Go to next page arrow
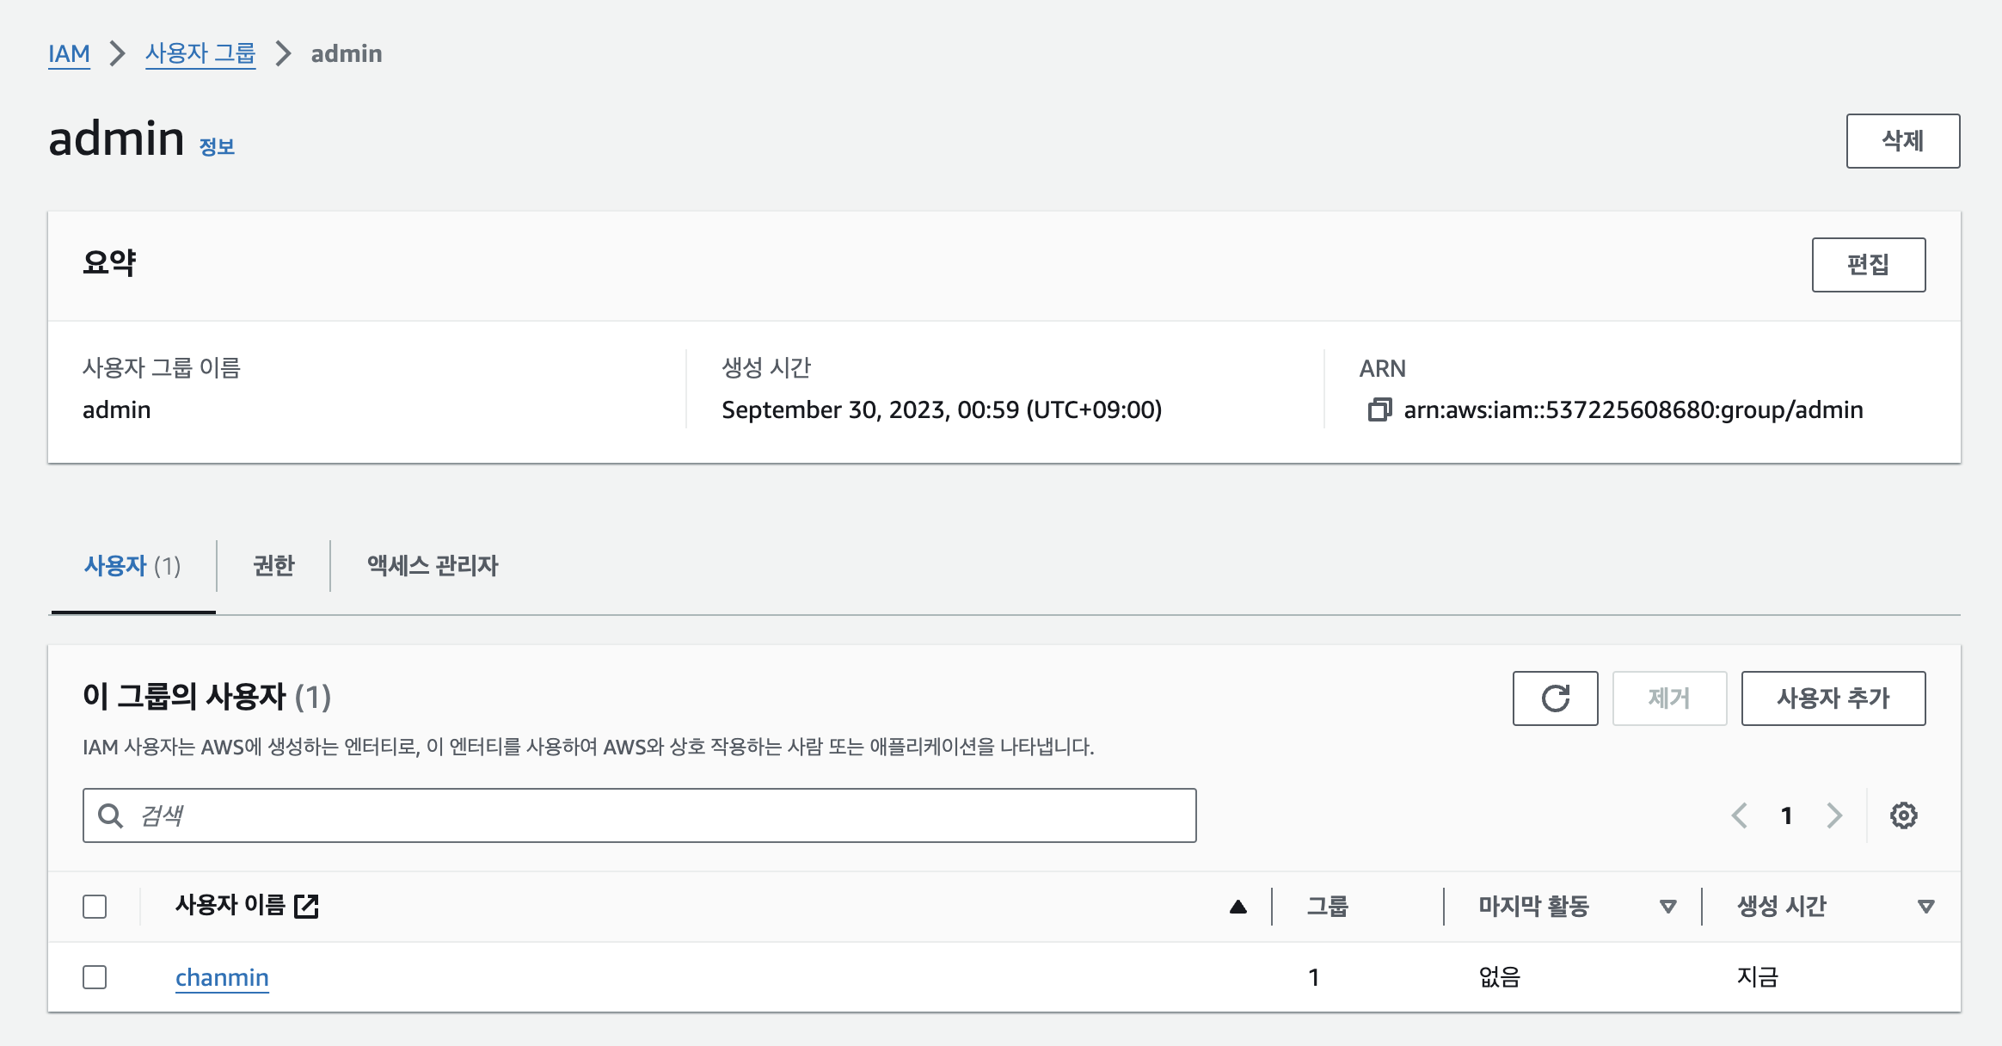This screenshot has height=1046, width=2002. [1834, 815]
